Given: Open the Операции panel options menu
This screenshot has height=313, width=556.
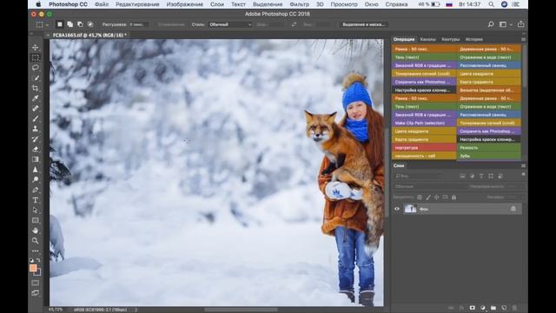Looking at the screenshot, I should point(523,39).
